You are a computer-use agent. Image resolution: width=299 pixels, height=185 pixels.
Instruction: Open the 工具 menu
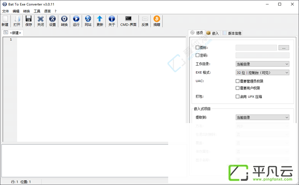point(37,11)
